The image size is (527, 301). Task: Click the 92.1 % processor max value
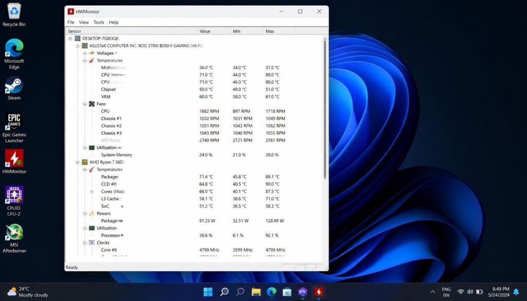272,236
